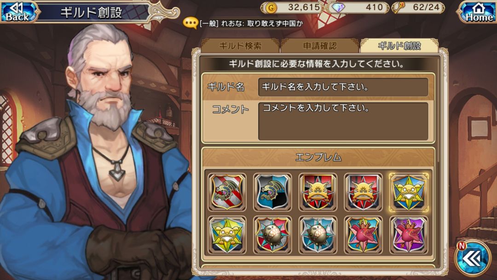Choose the teal spiked ball emblem
The width and height of the screenshot is (497, 280).
pyautogui.click(x=318, y=235)
